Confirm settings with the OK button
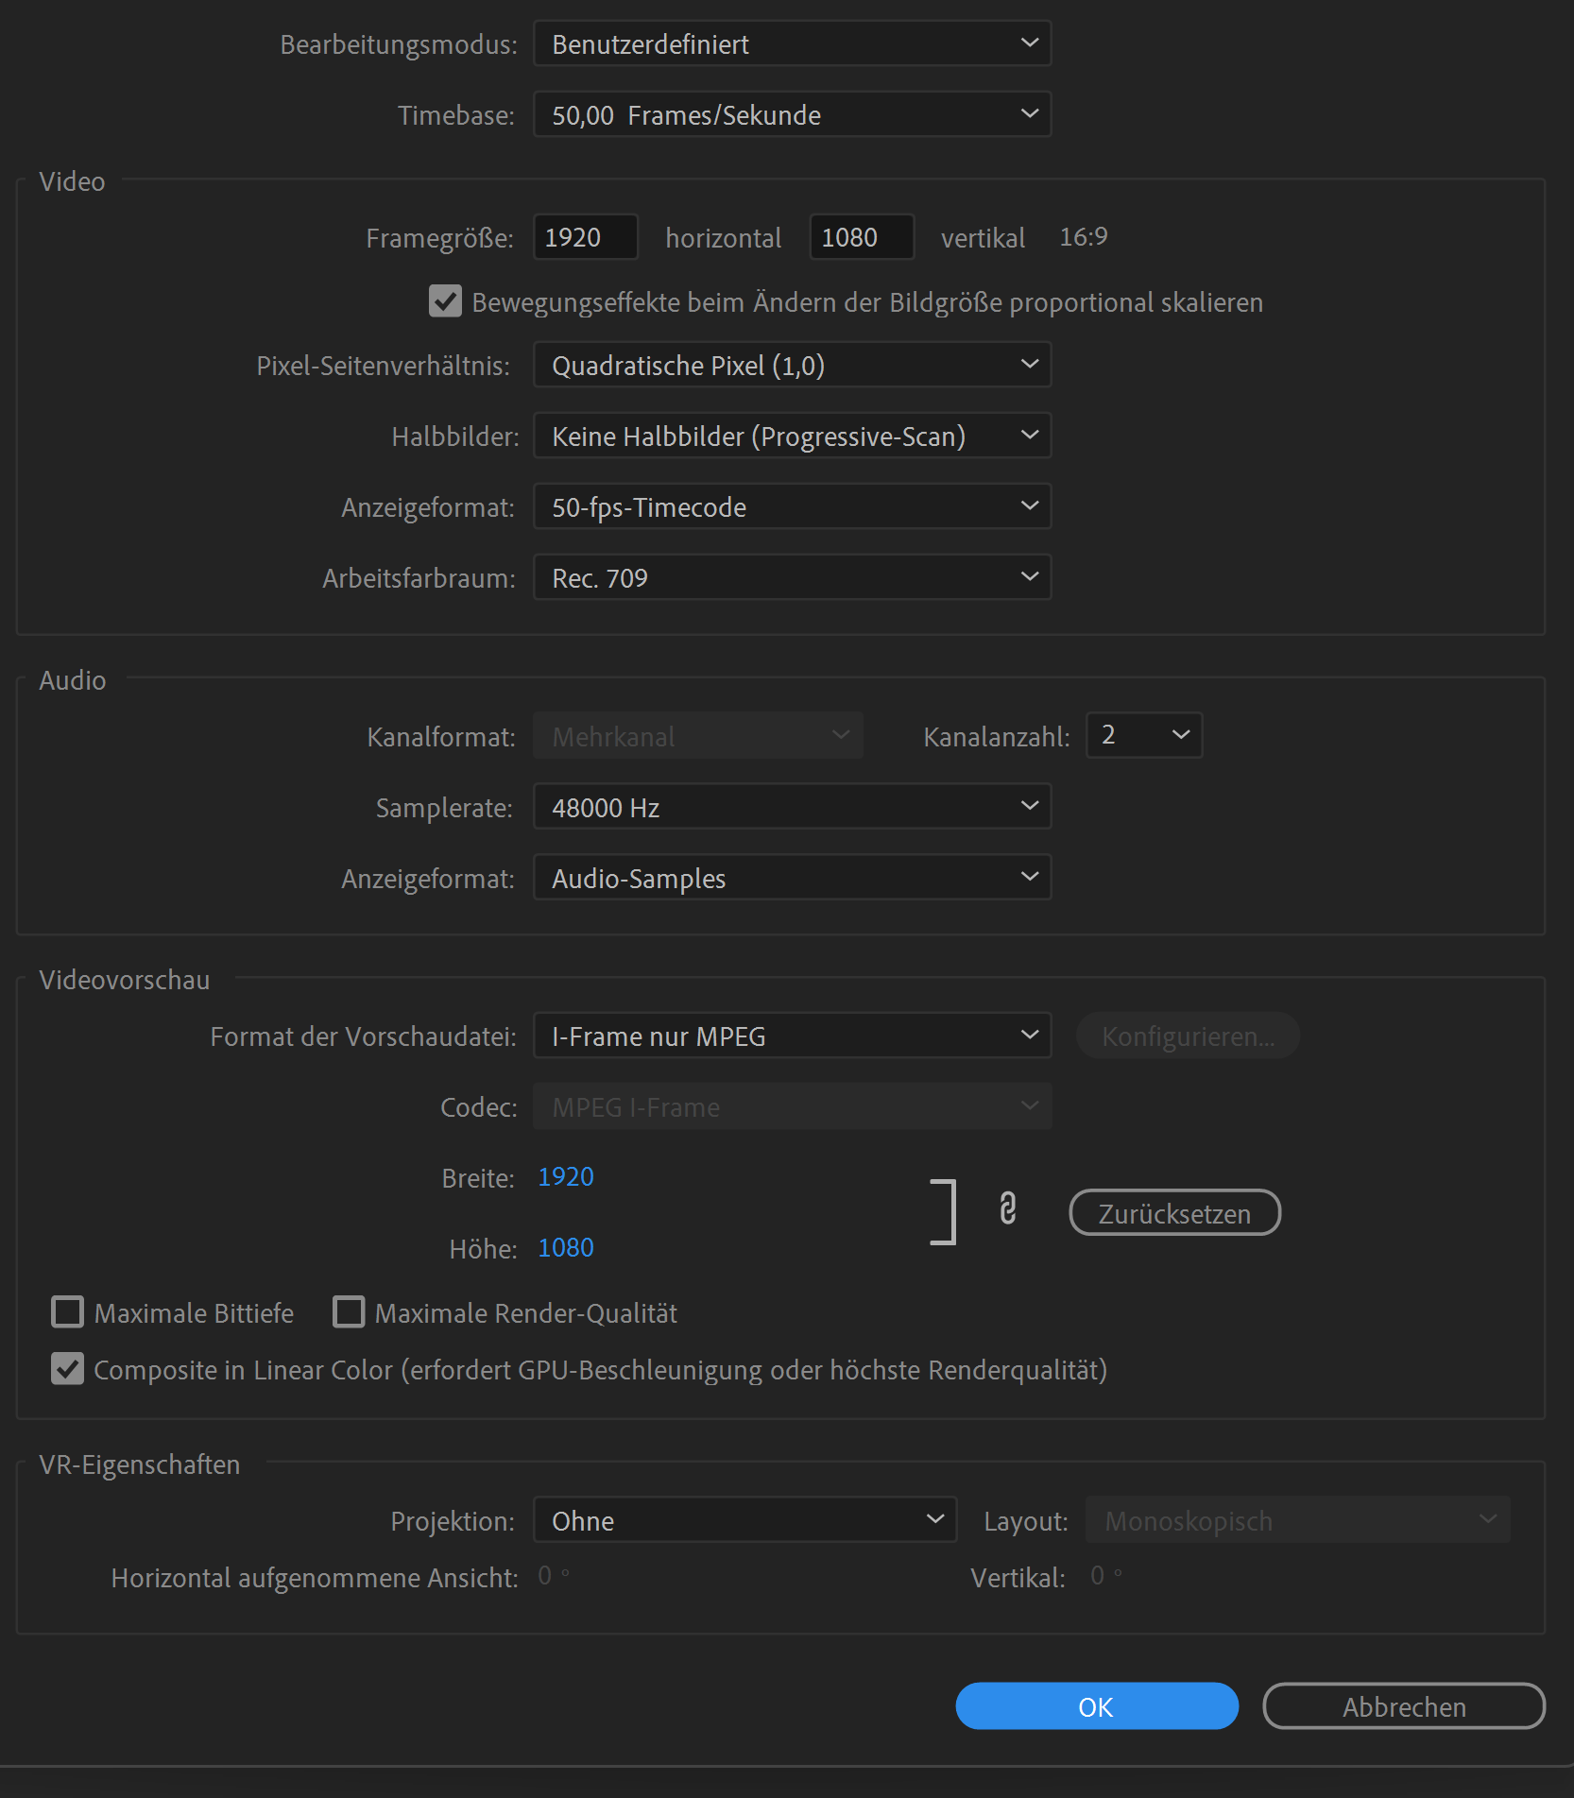1574x1798 pixels. [1096, 1726]
